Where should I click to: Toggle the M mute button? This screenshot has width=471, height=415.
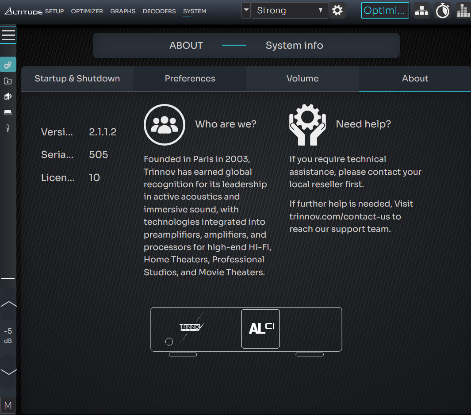8,405
